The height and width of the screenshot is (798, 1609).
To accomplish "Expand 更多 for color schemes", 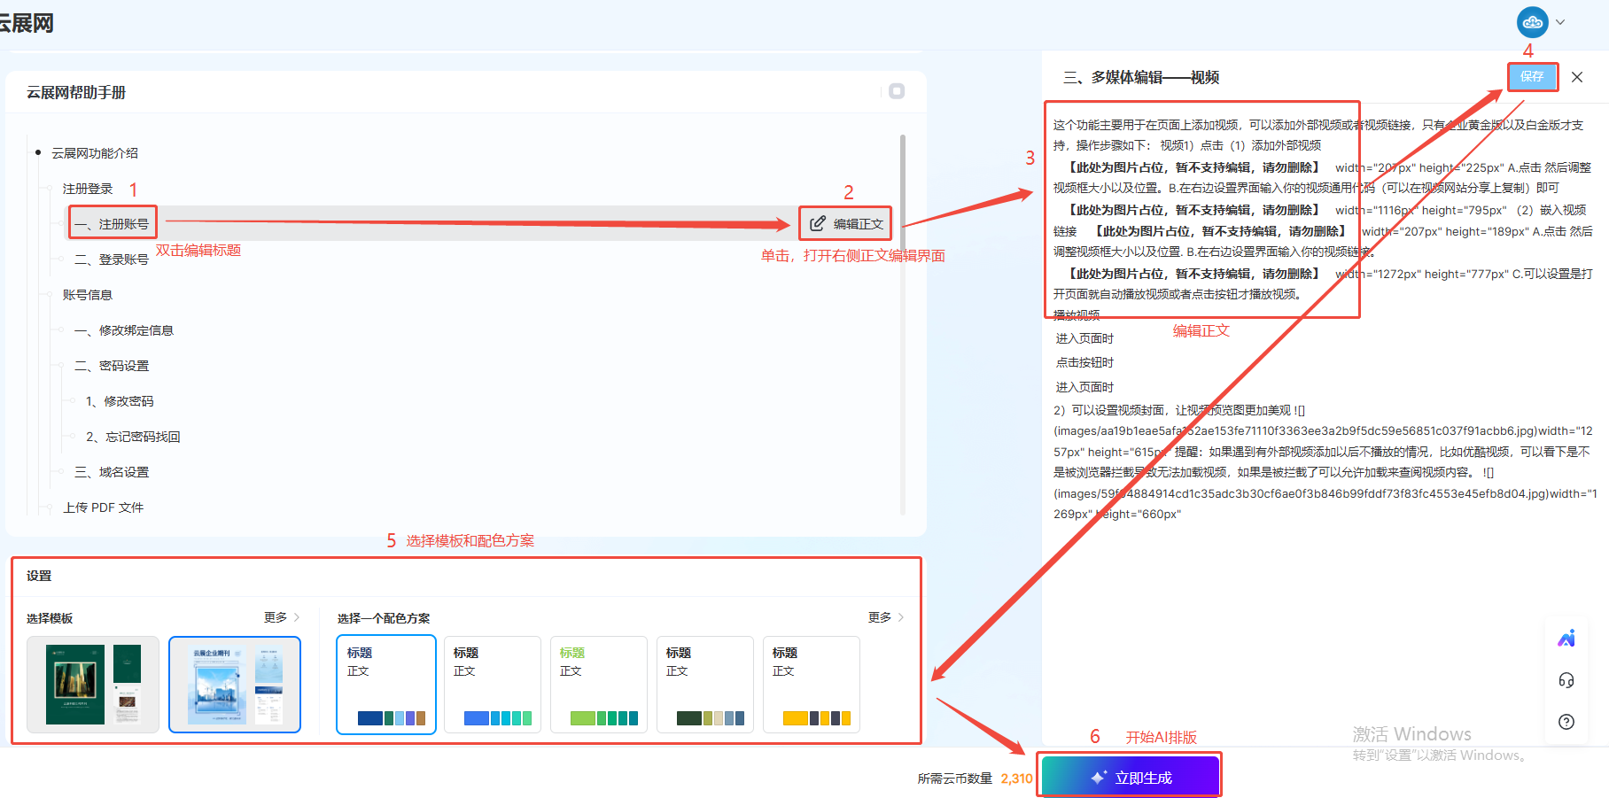I will tap(886, 617).
